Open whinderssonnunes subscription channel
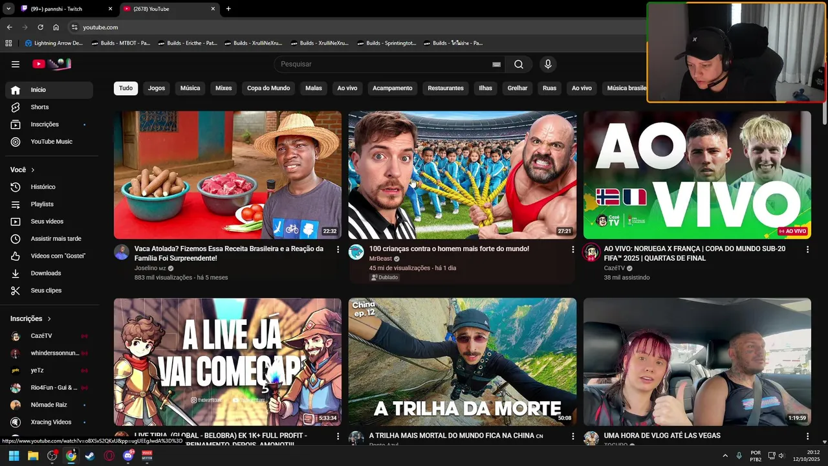The height and width of the screenshot is (466, 828). (49, 353)
